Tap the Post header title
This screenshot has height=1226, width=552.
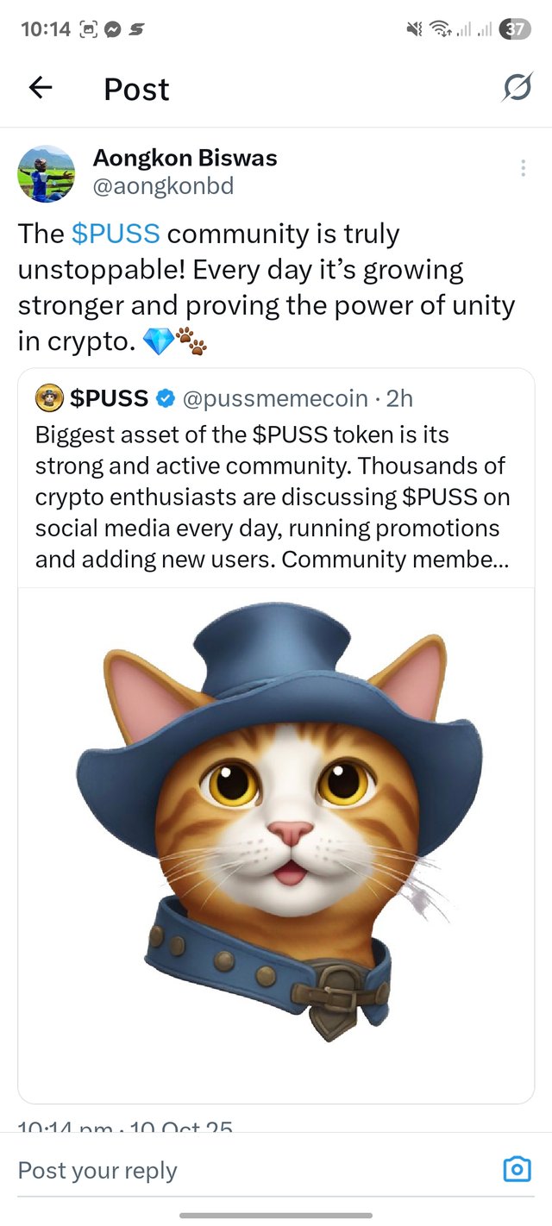click(x=136, y=89)
